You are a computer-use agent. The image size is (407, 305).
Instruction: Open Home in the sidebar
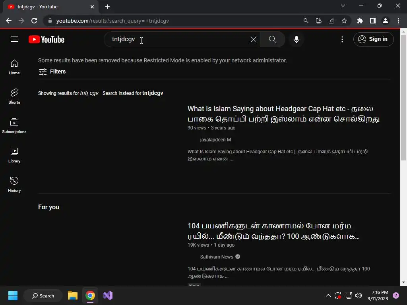(x=14, y=67)
